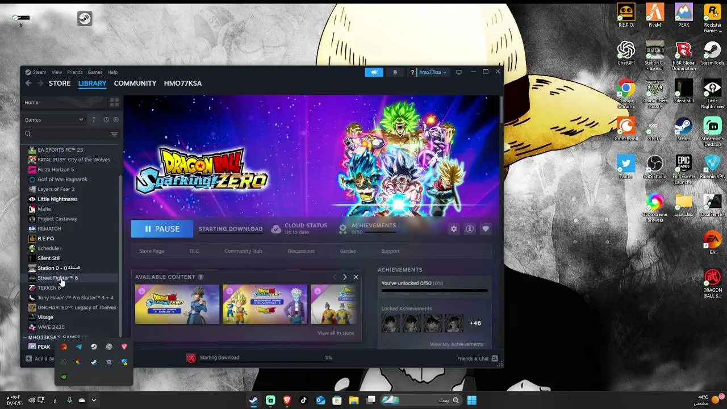This screenshot has width=727, height=409.
Task: Go forward with the Steam forward arrow
Action: 40,83
